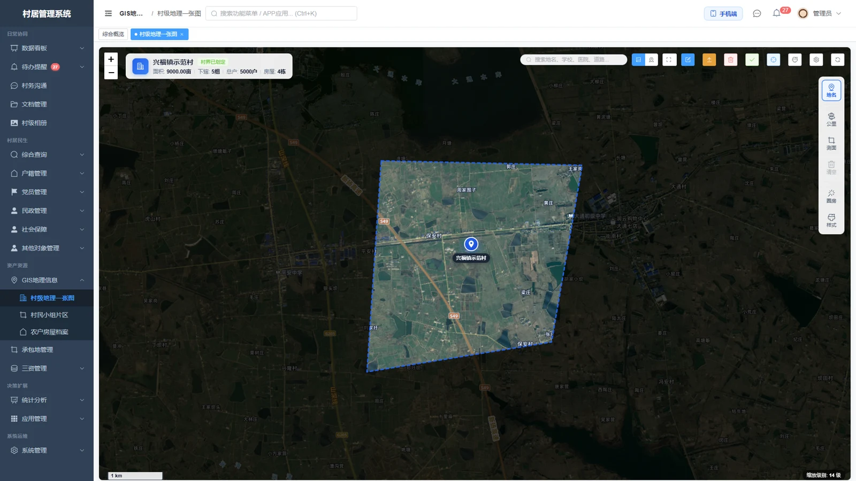Click the map toolbar signpost icon
Screen dimensions: 856x481
(795, 60)
